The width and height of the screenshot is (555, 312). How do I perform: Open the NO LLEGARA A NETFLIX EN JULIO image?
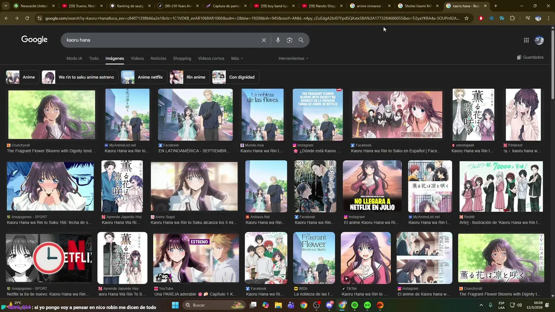(x=372, y=186)
